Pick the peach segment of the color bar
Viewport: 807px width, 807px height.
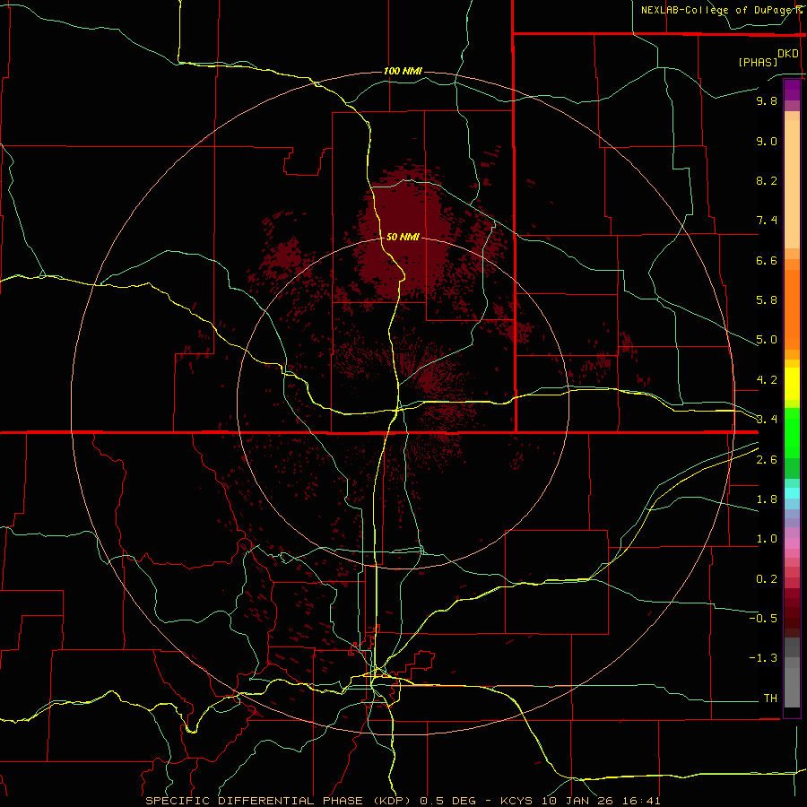[792, 184]
